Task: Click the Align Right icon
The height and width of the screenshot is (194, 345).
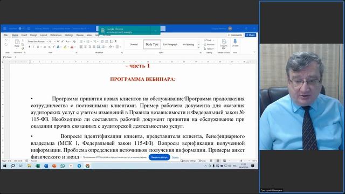Action: coord(89,47)
